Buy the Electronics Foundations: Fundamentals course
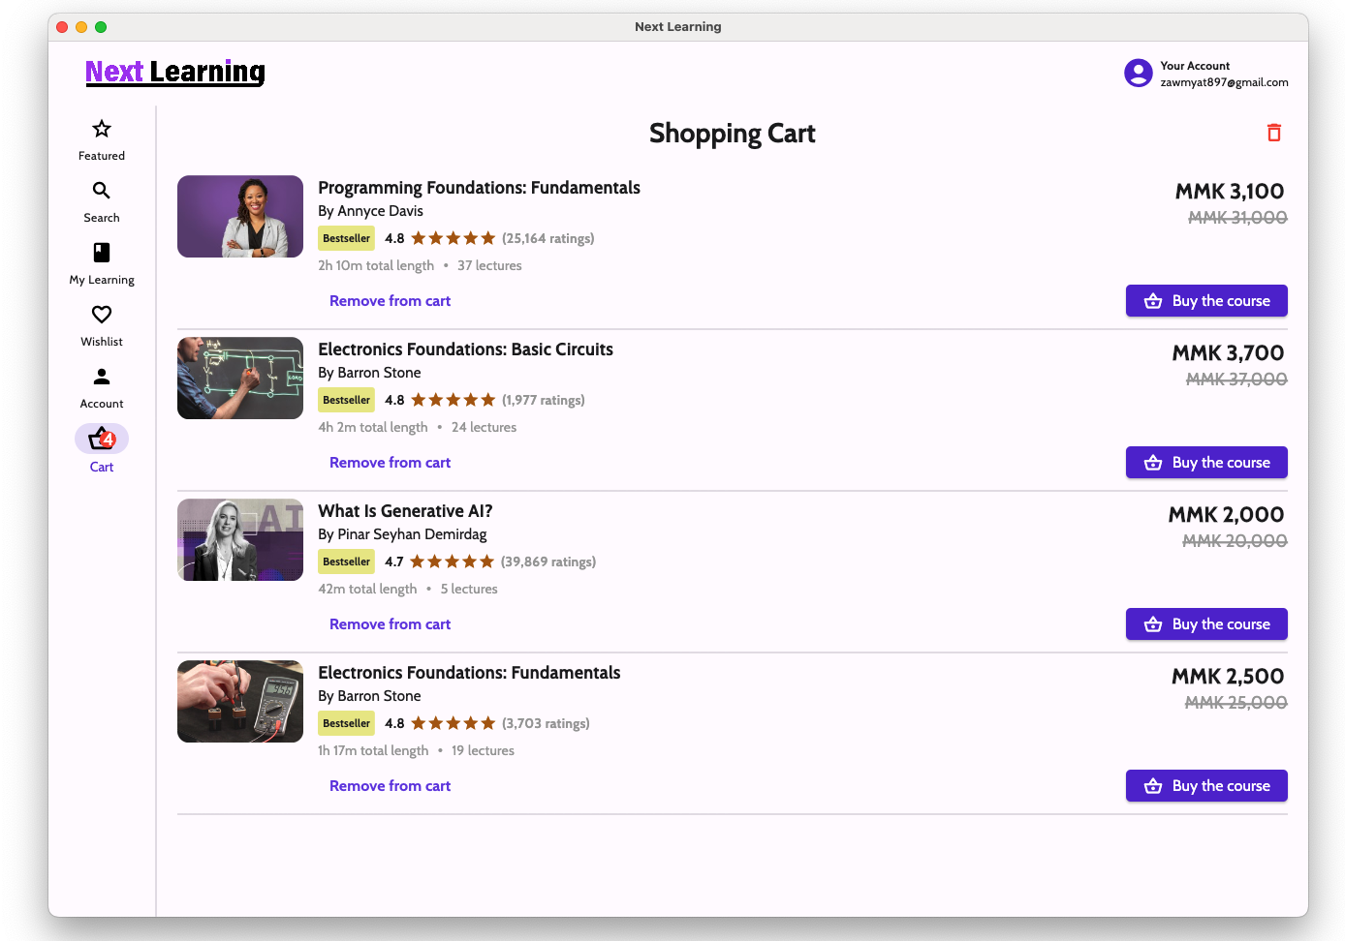The width and height of the screenshot is (1345, 941). pos(1205,786)
